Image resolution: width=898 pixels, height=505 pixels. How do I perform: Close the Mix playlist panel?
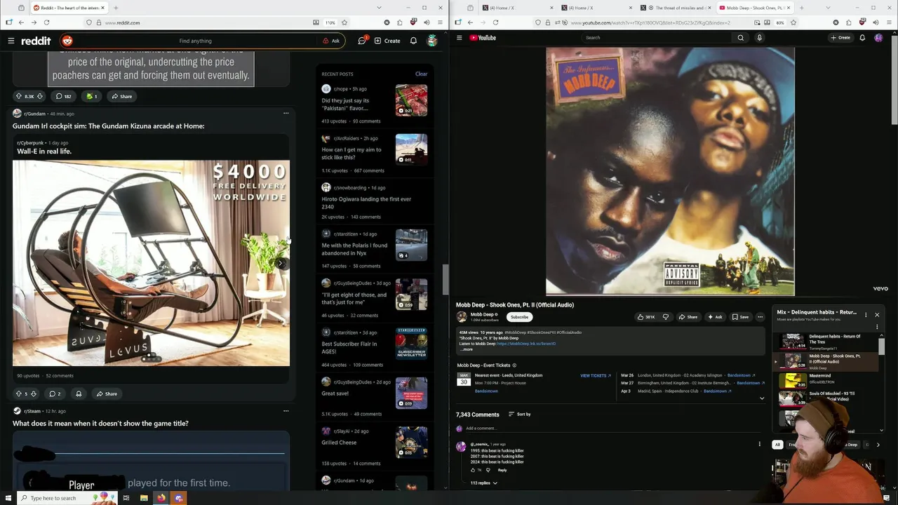click(x=877, y=315)
